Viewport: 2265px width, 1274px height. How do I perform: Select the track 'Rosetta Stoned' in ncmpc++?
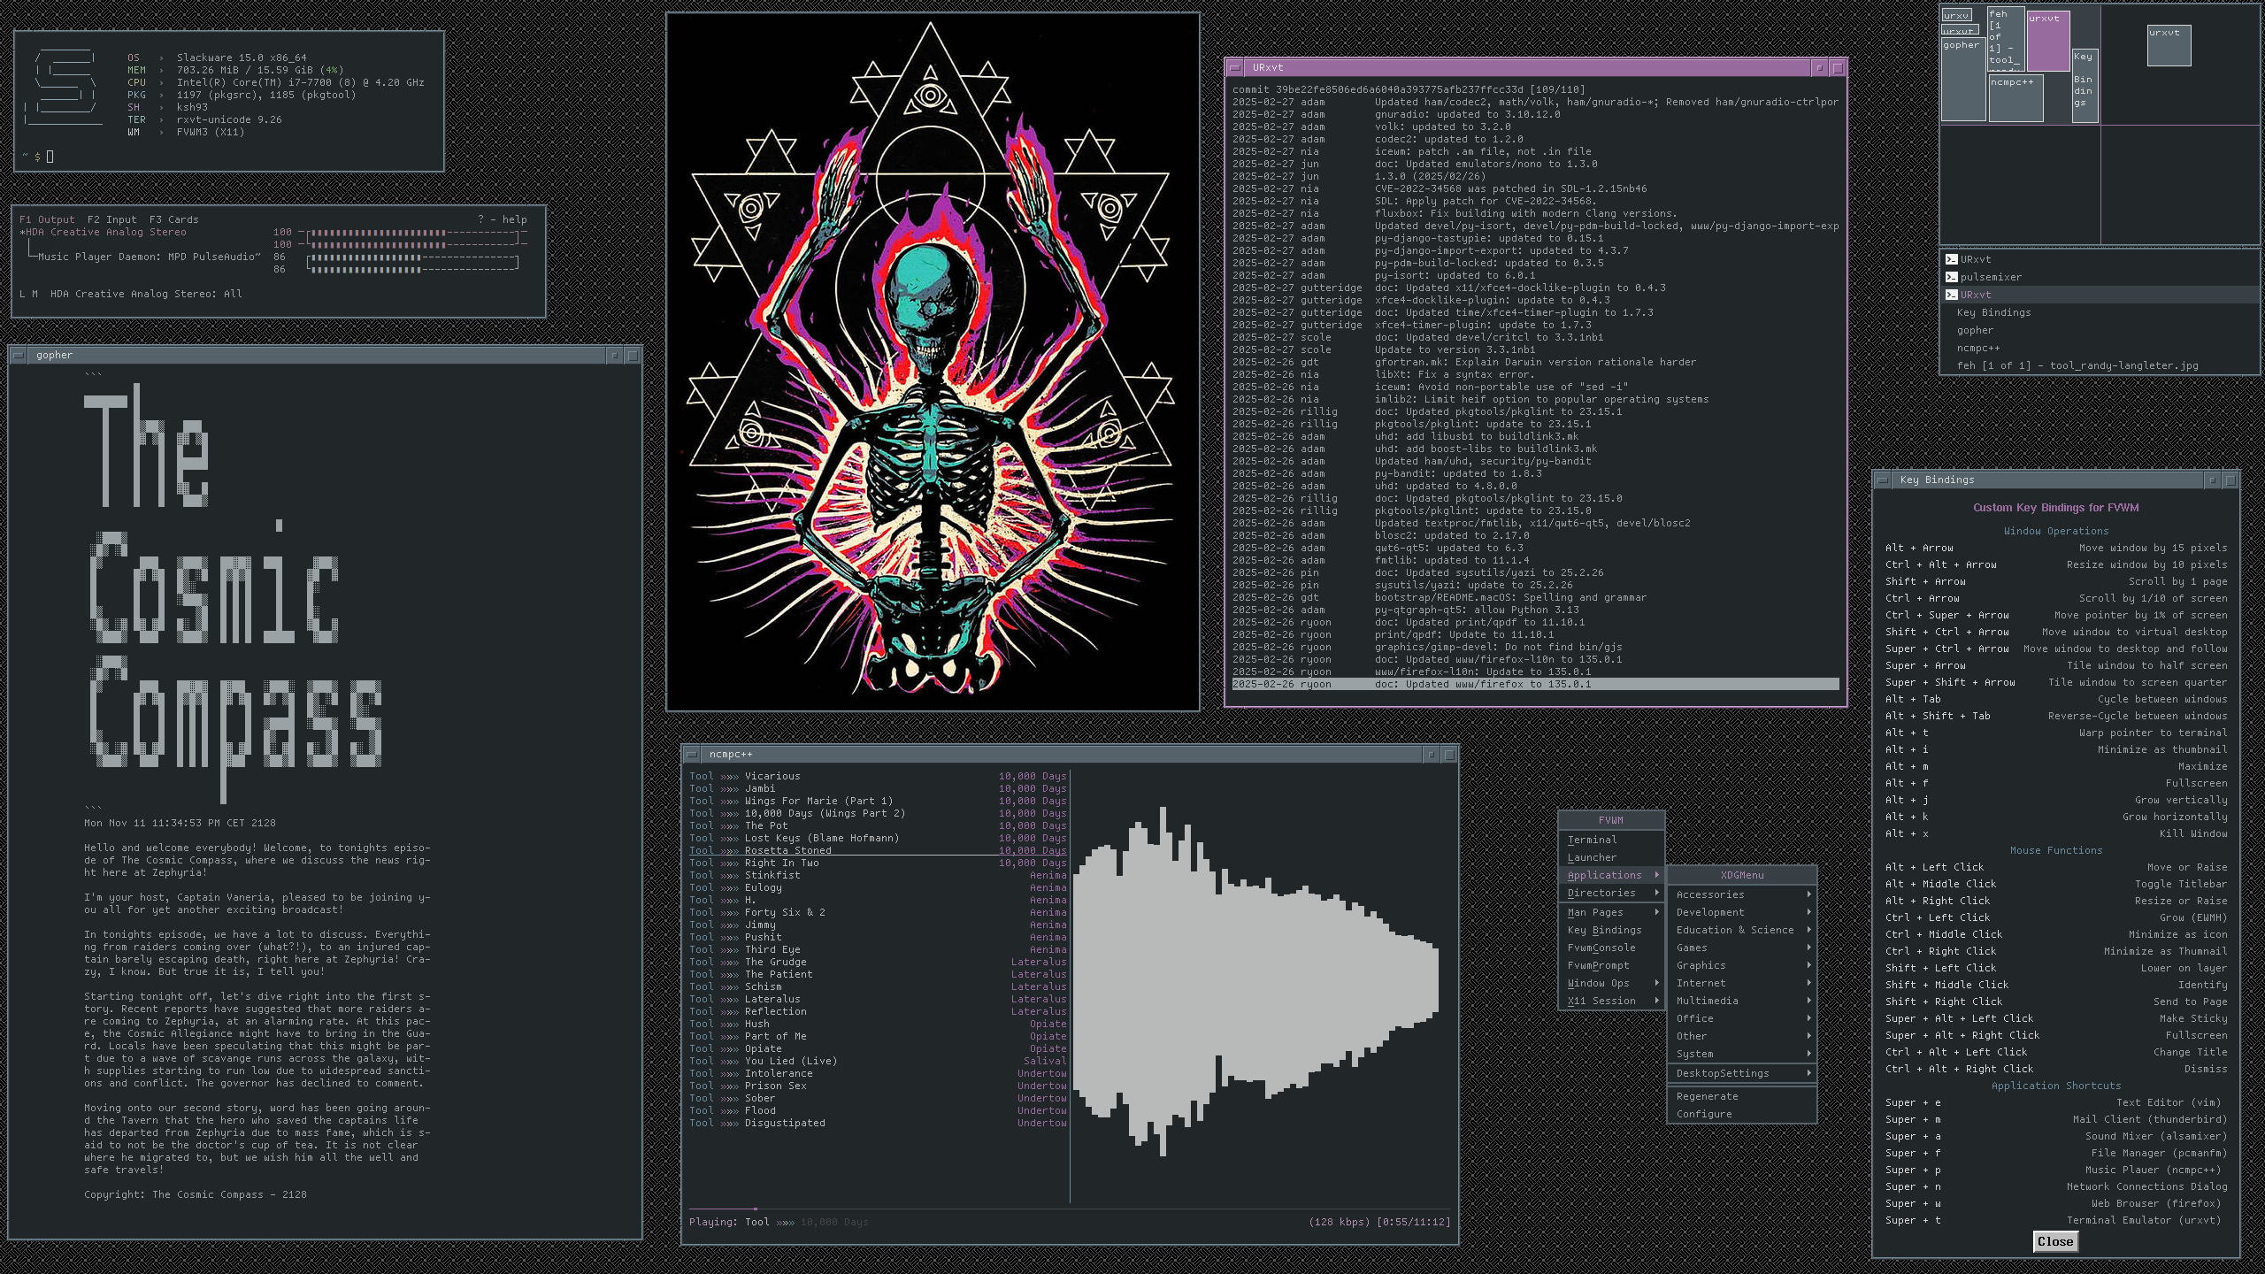tap(878, 850)
